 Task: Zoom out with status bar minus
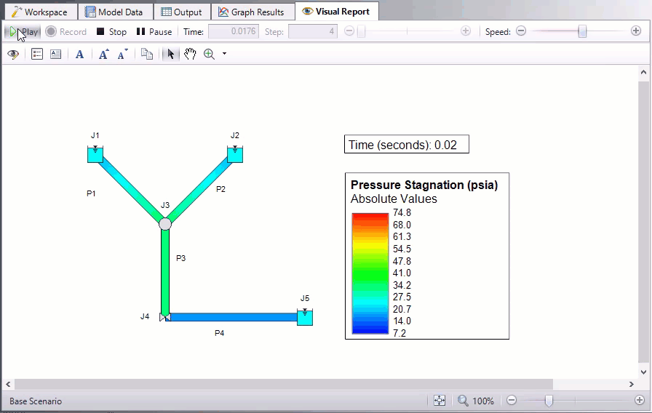[x=512, y=401]
